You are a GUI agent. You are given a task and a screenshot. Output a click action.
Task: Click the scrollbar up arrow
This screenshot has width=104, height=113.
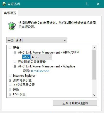(x=94, y=48)
